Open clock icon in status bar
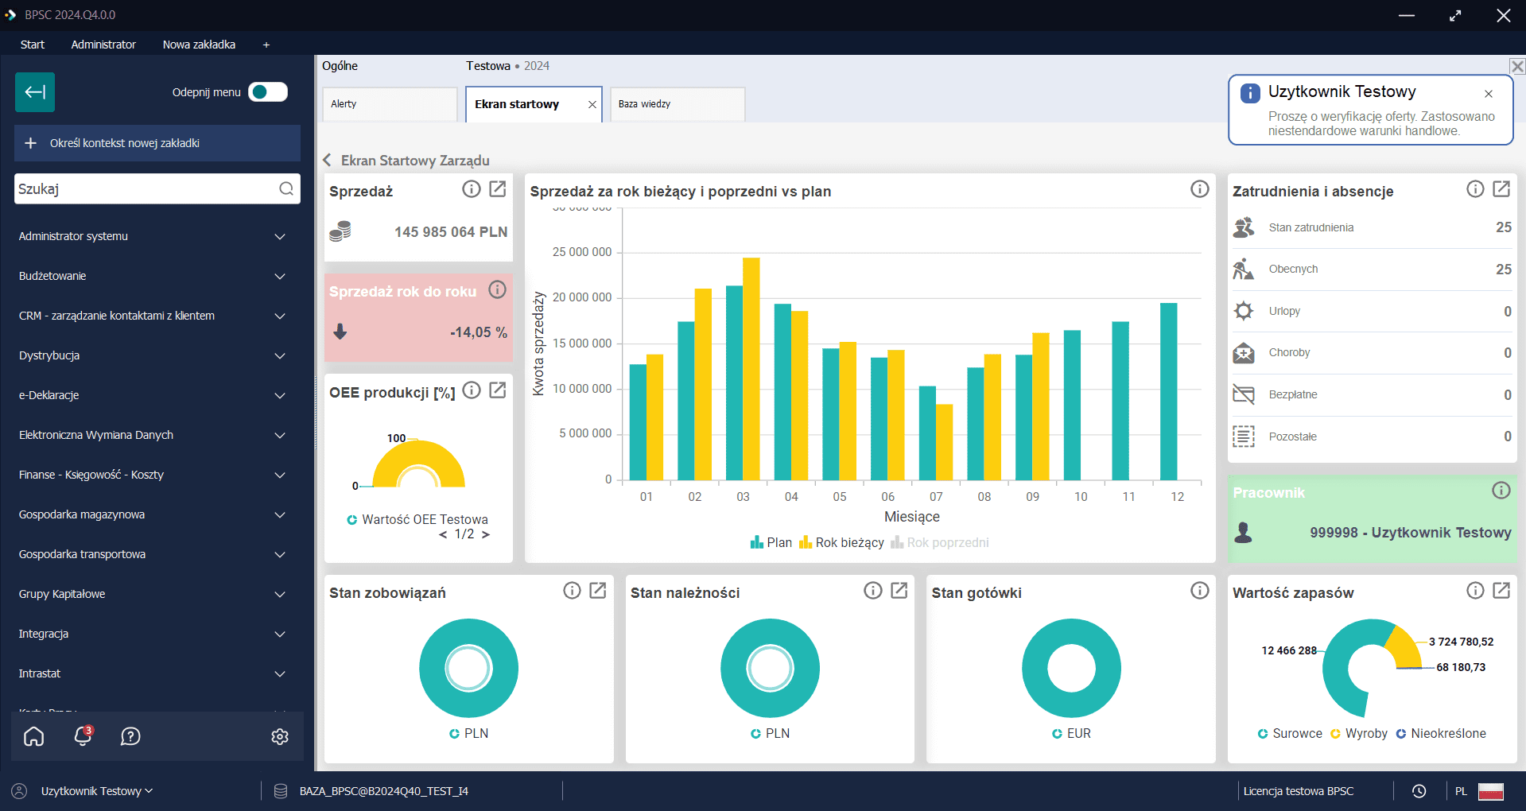 (x=1419, y=791)
